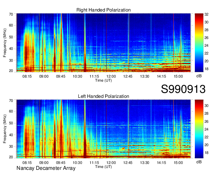Select the 14:15 tick under Right Handed plot
212x172 pixels.
(161, 76)
